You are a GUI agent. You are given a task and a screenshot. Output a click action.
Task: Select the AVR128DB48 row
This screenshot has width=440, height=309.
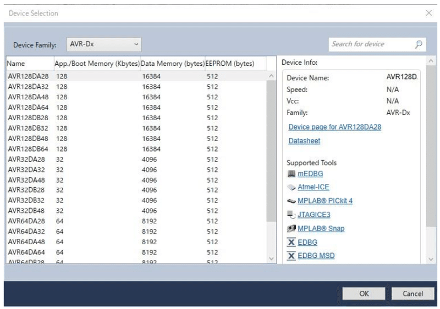136,138
